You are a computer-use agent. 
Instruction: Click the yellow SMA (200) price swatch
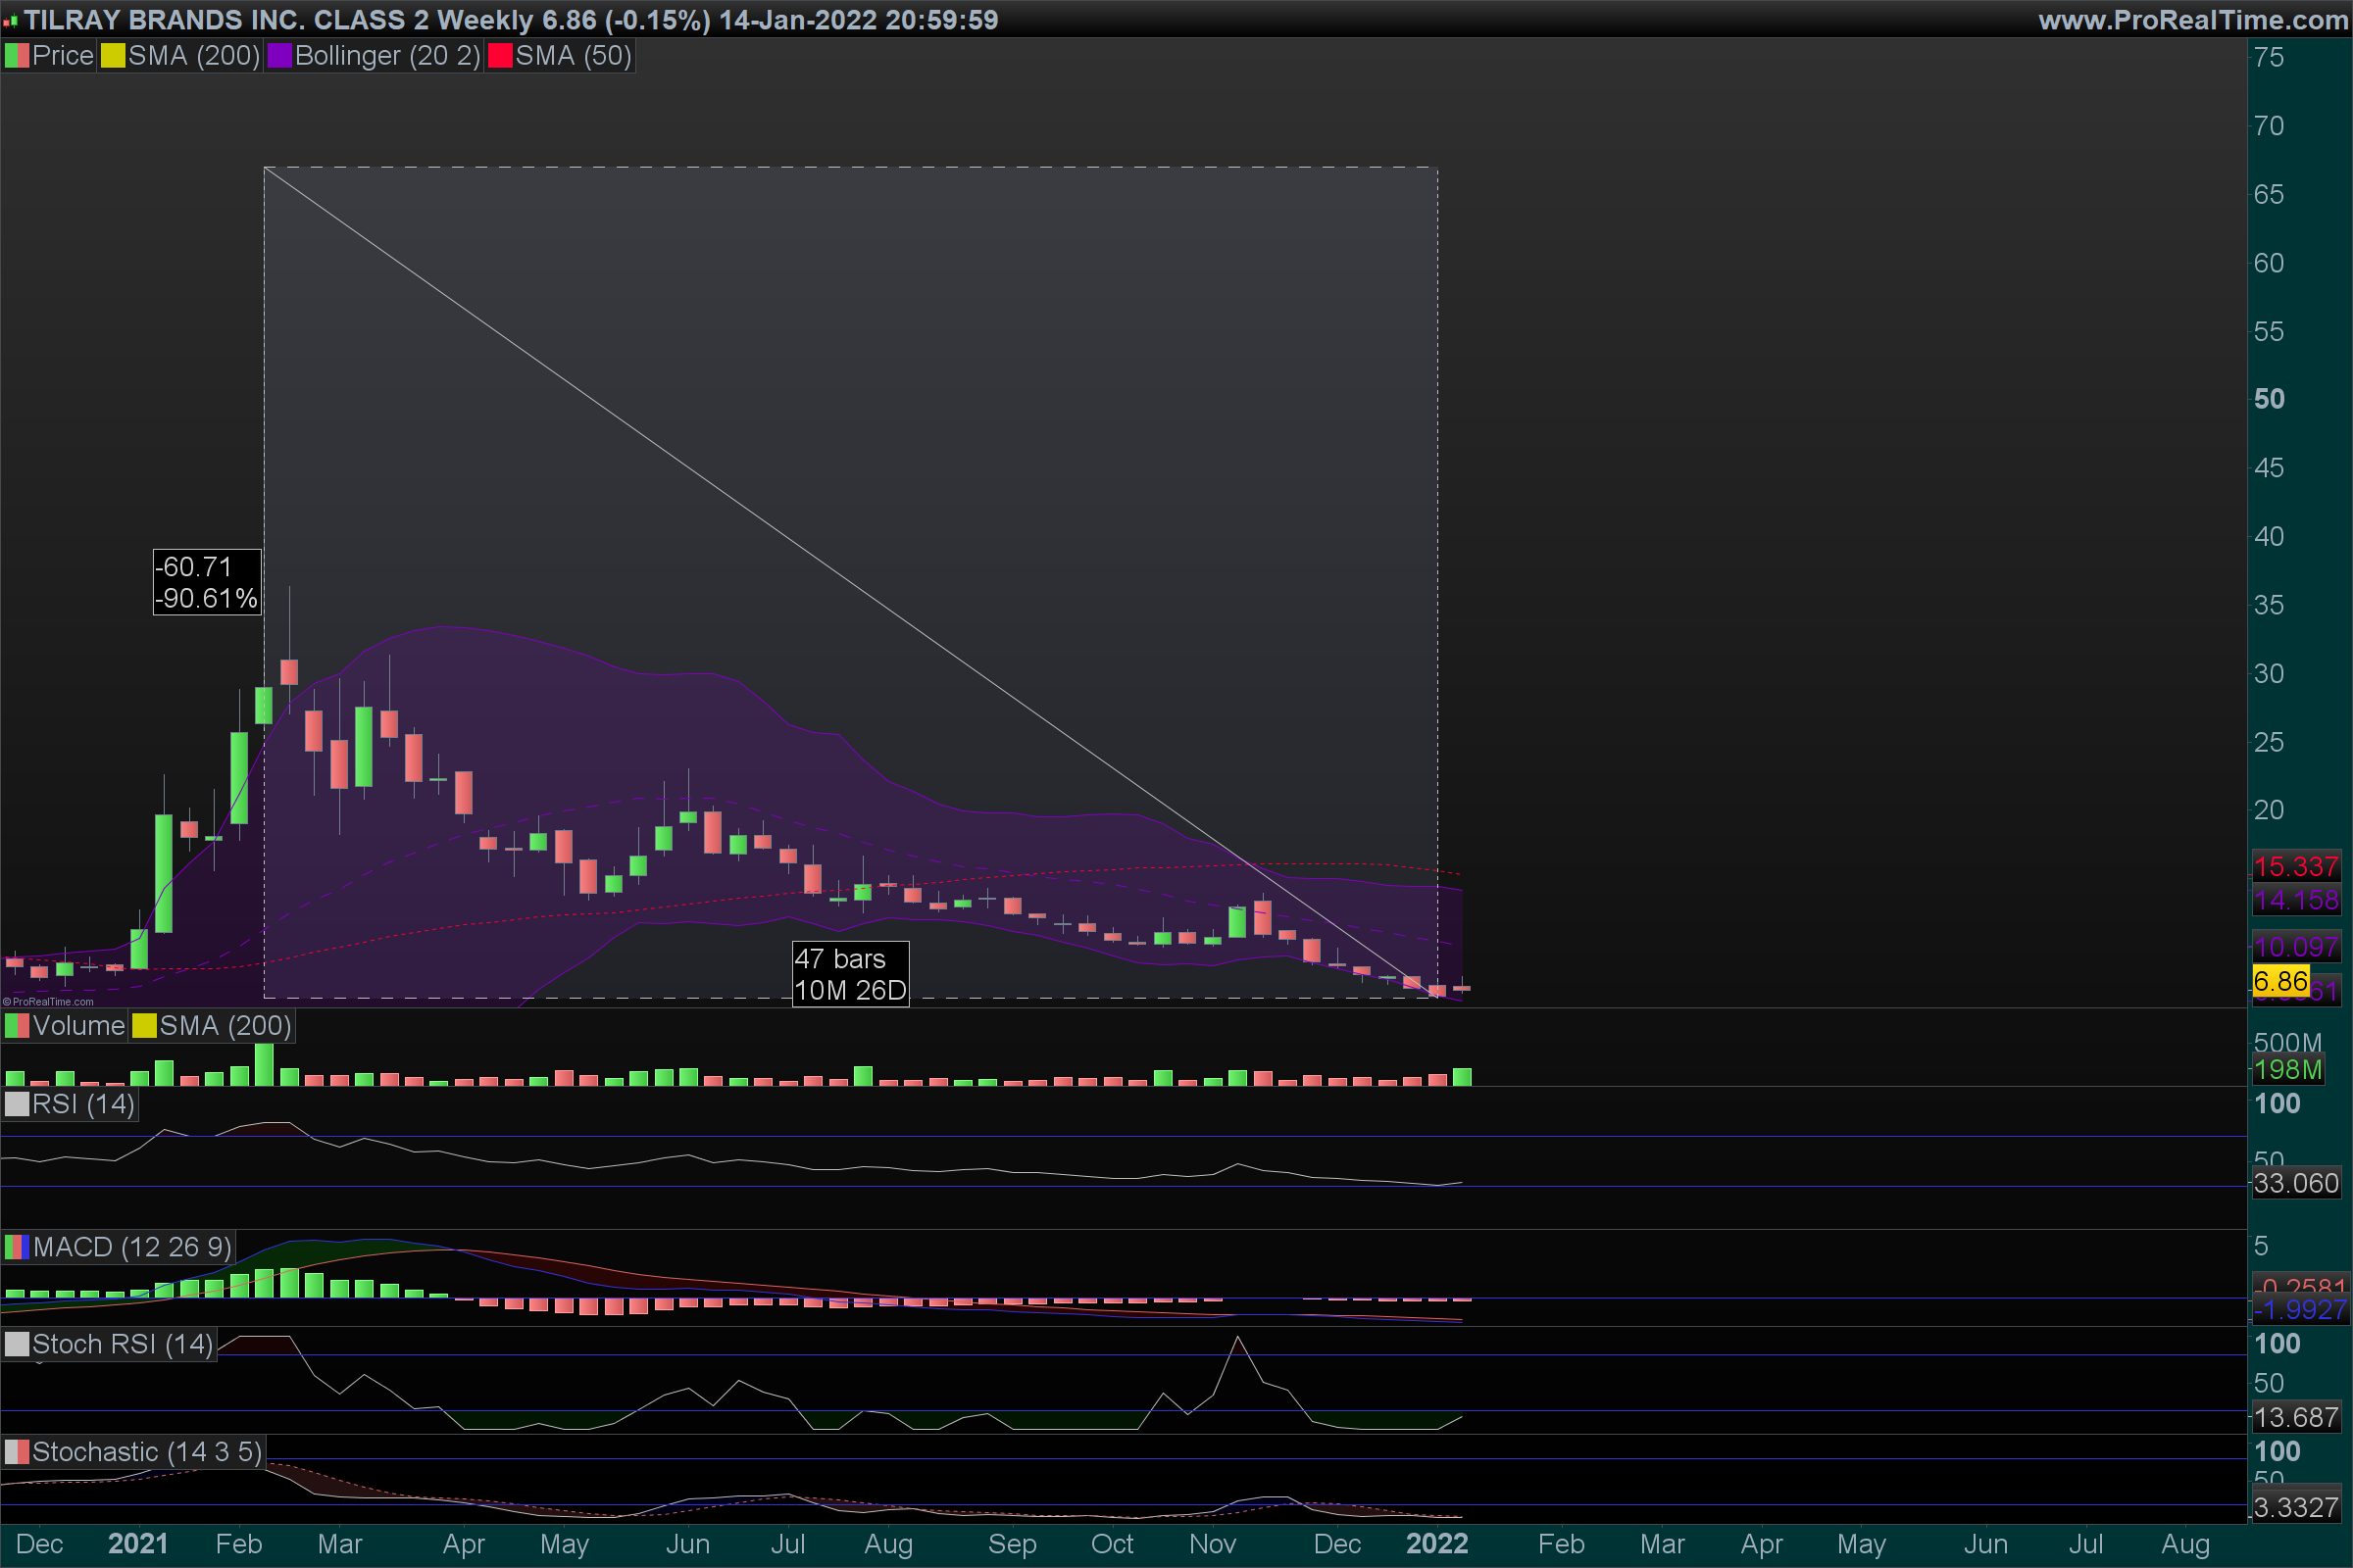pos(113,56)
